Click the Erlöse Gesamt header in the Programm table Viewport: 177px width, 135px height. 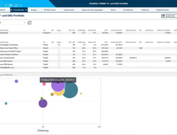131,30
